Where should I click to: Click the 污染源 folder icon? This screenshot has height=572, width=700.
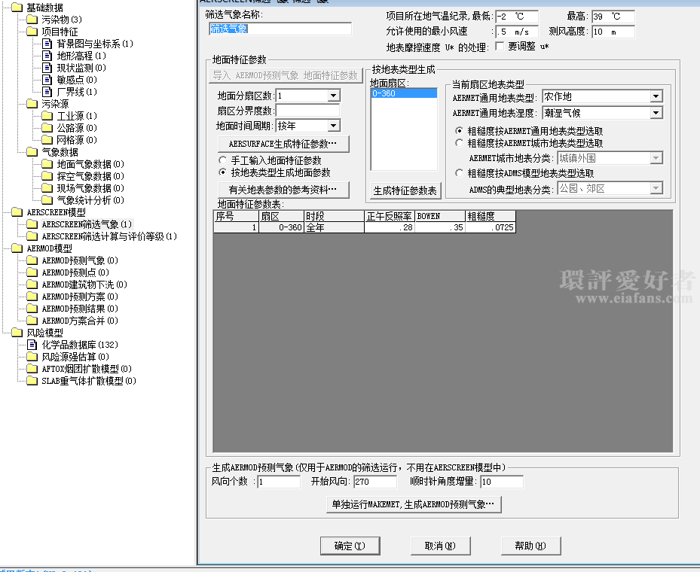32,103
